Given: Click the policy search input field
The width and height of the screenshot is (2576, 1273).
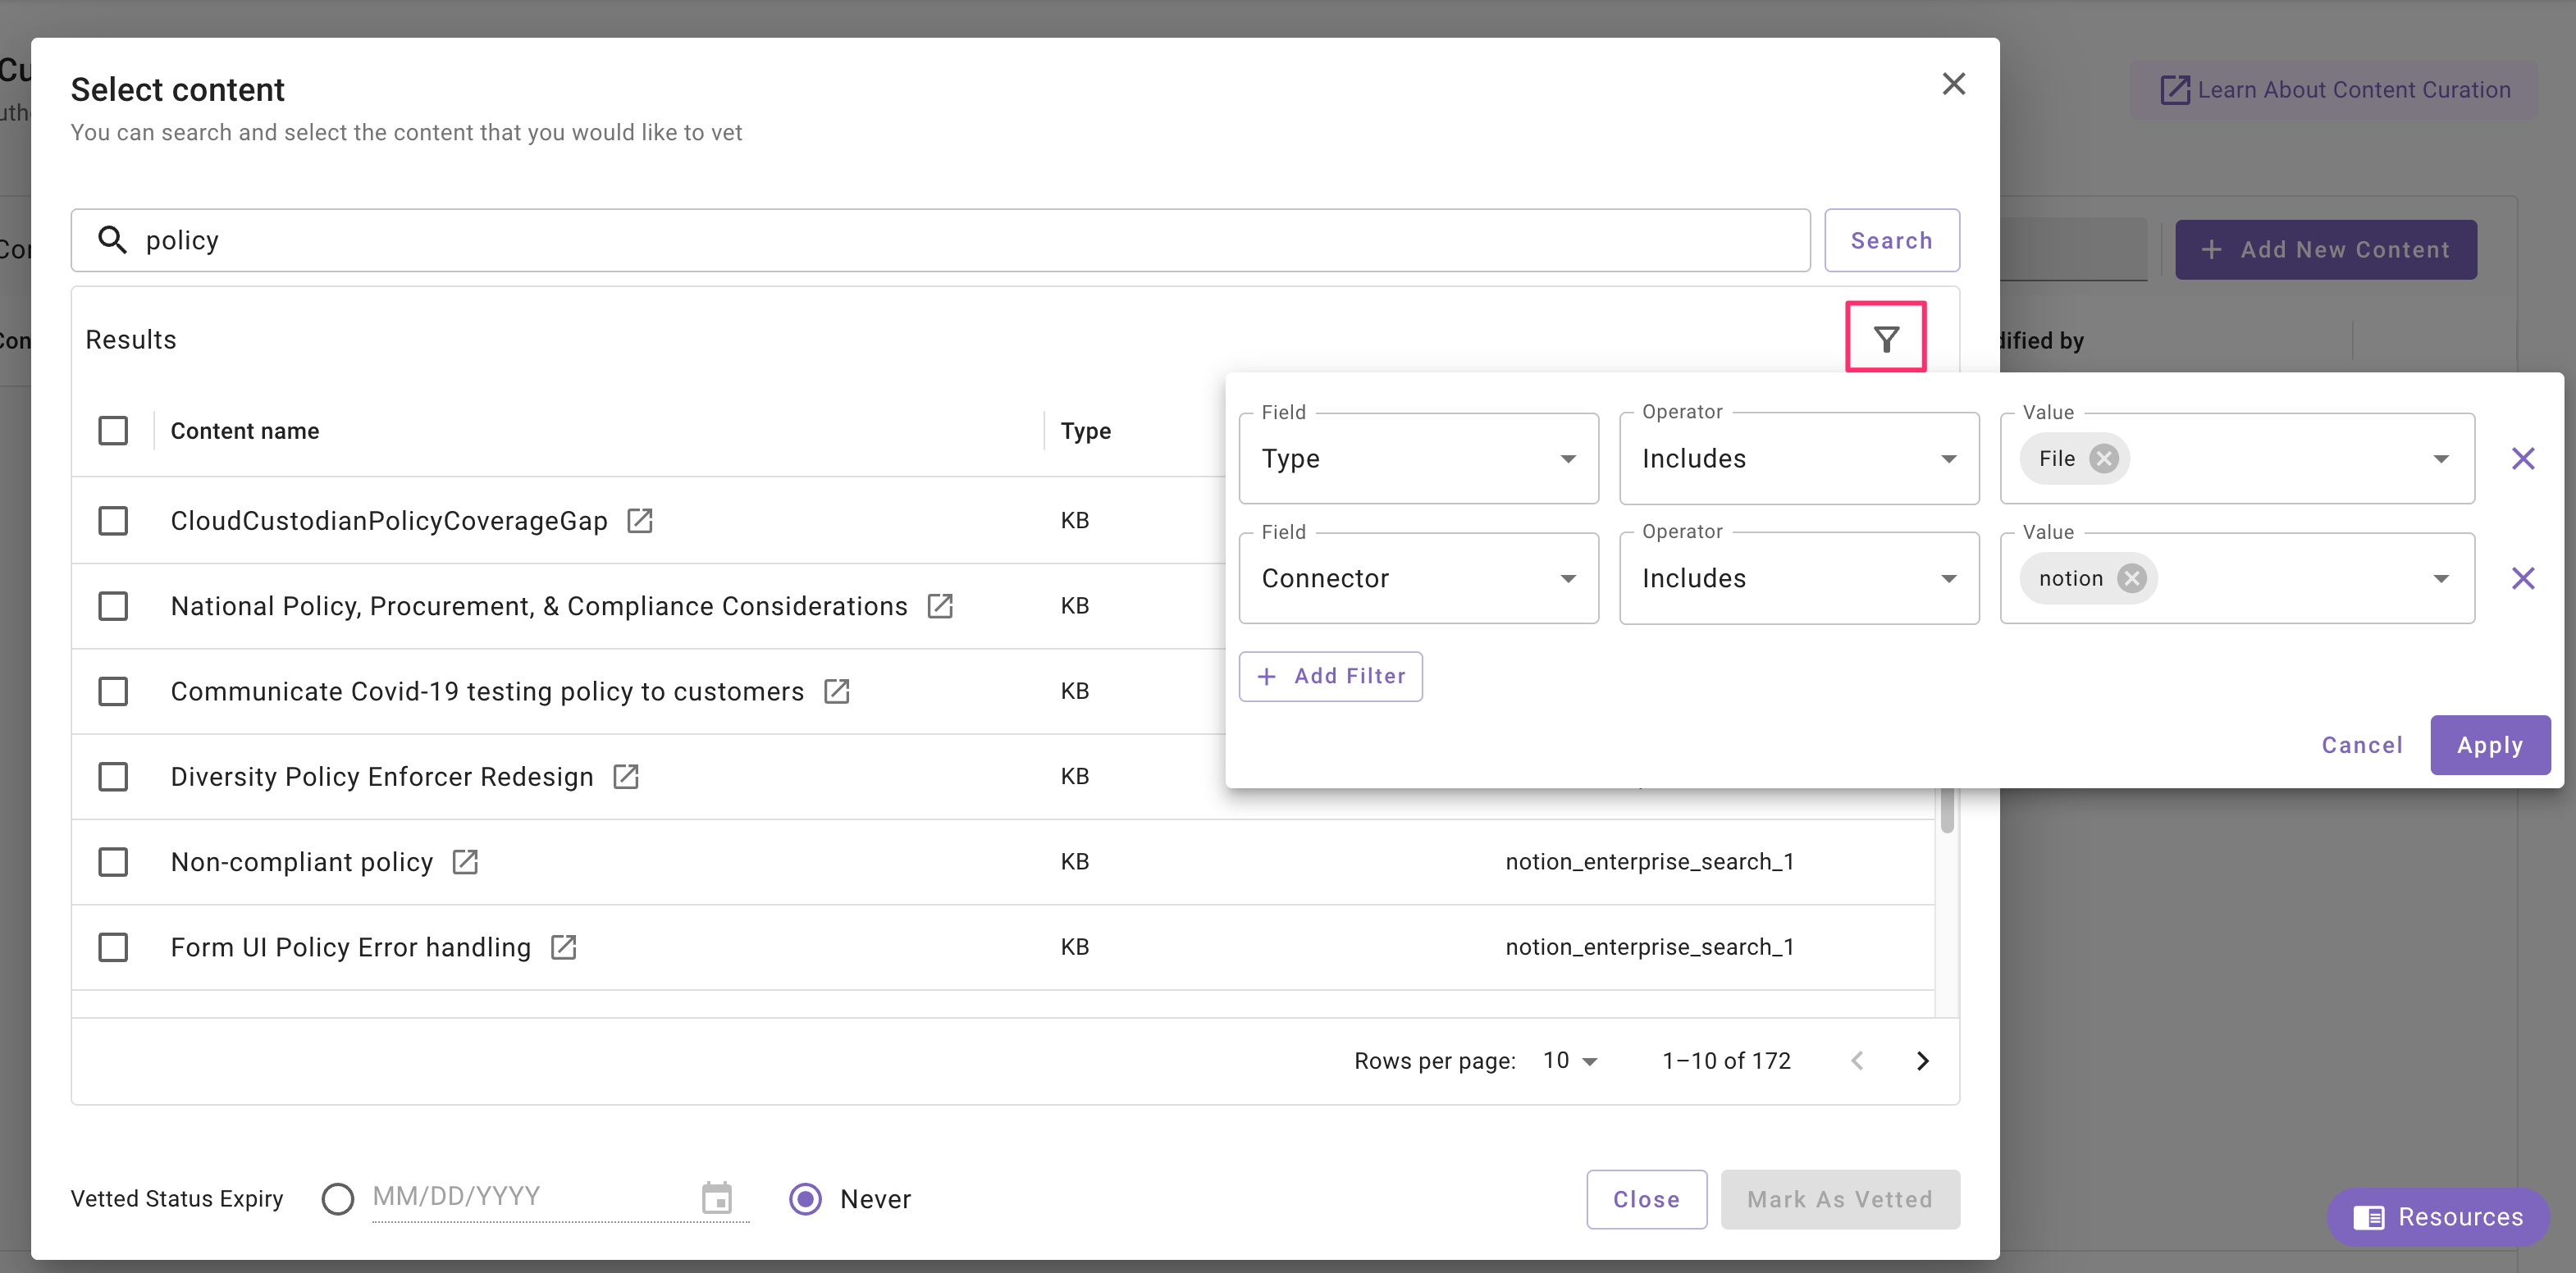Looking at the screenshot, I should pyautogui.click(x=940, y=241).
